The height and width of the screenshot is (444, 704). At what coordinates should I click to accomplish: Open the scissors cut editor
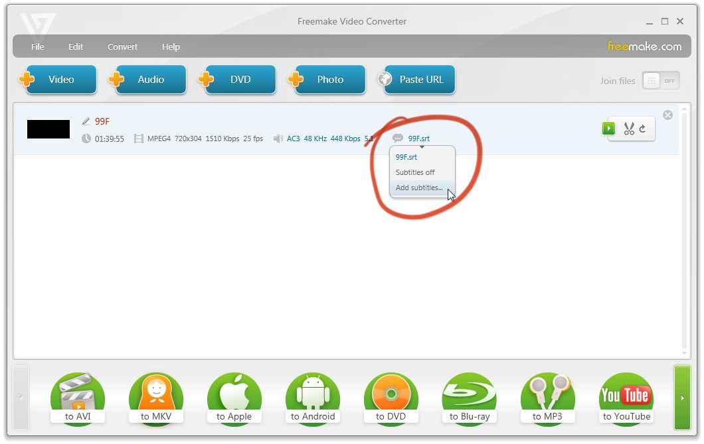click(x=629, y=129)
